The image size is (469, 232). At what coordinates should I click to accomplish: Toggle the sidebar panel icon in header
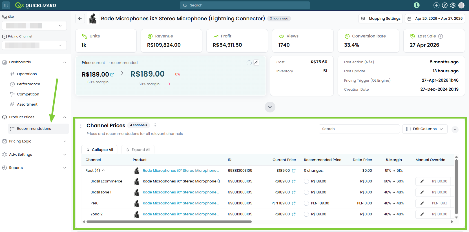point(6,5)
